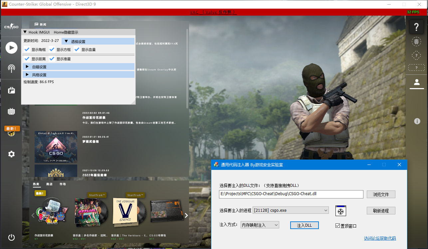Click the 刷新进程 button
428x249 pixels.
click(x=381, y=211)
